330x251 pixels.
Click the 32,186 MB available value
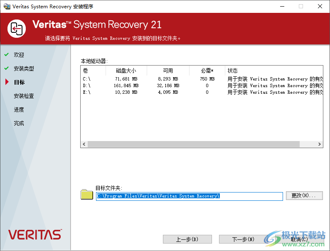168,85
